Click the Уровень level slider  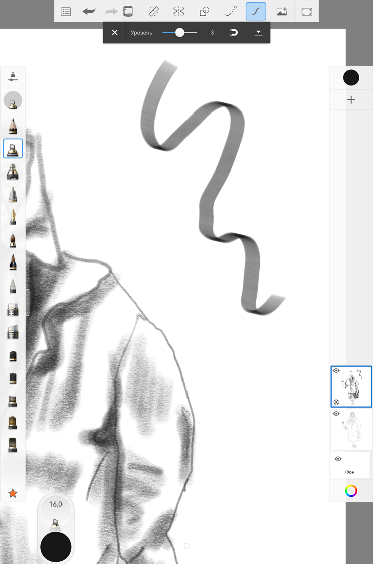(x=179, y=33)
